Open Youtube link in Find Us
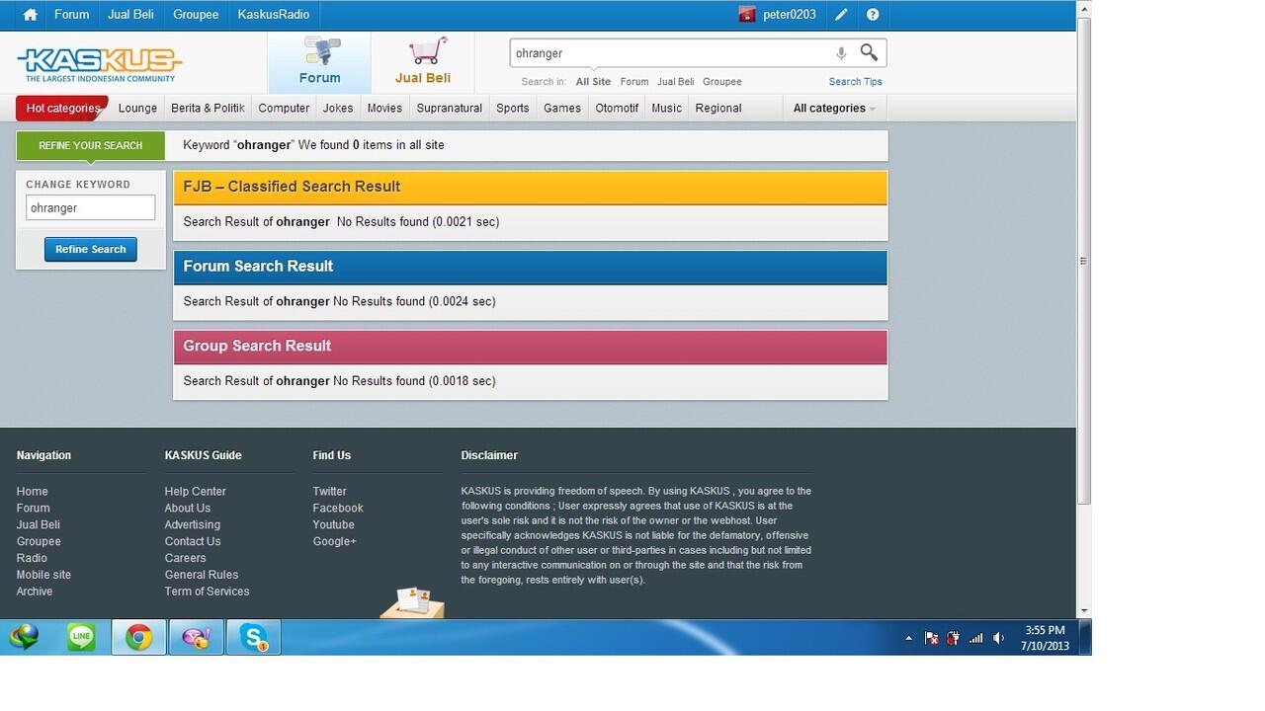Screen dimensions: 1265x711 [333, 525]
